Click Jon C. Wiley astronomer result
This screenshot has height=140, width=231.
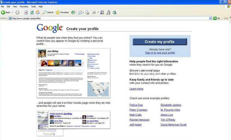58,121
